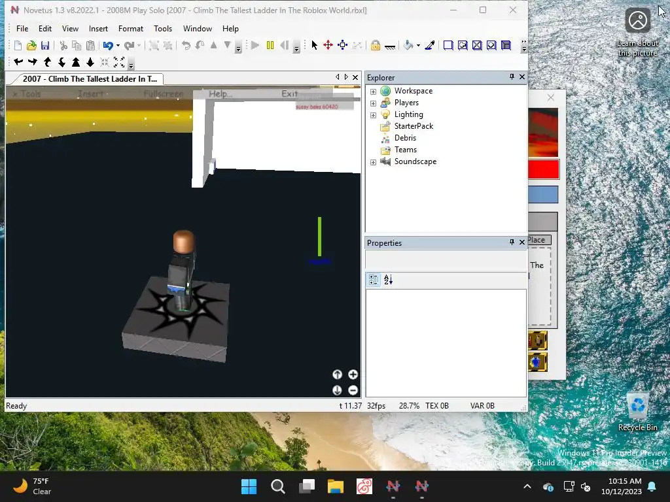Screen dimensions: 670x502
Task: Click the Anchor surface tool icon
Action: point(390,46)
